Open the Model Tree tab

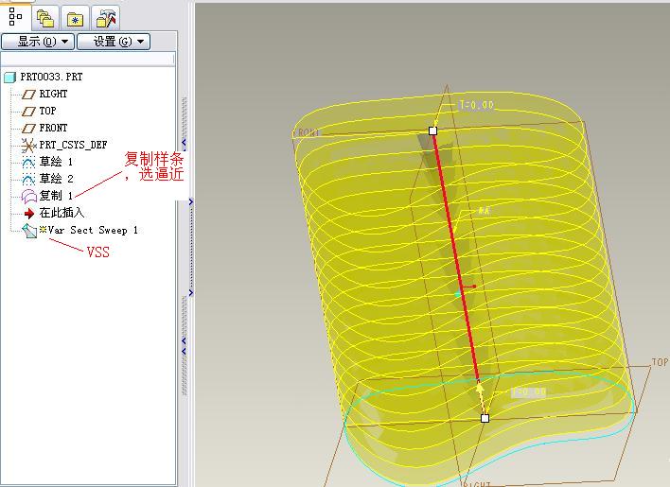tap(15, 17)
